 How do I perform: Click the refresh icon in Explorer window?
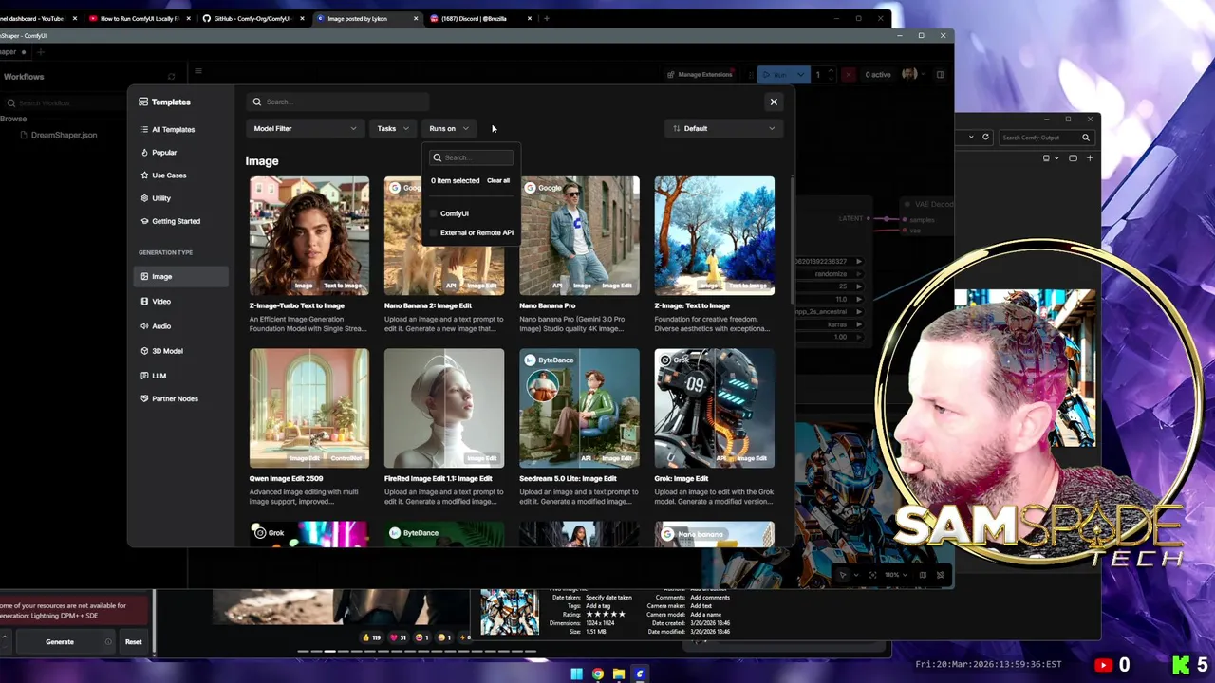point(985,138)
